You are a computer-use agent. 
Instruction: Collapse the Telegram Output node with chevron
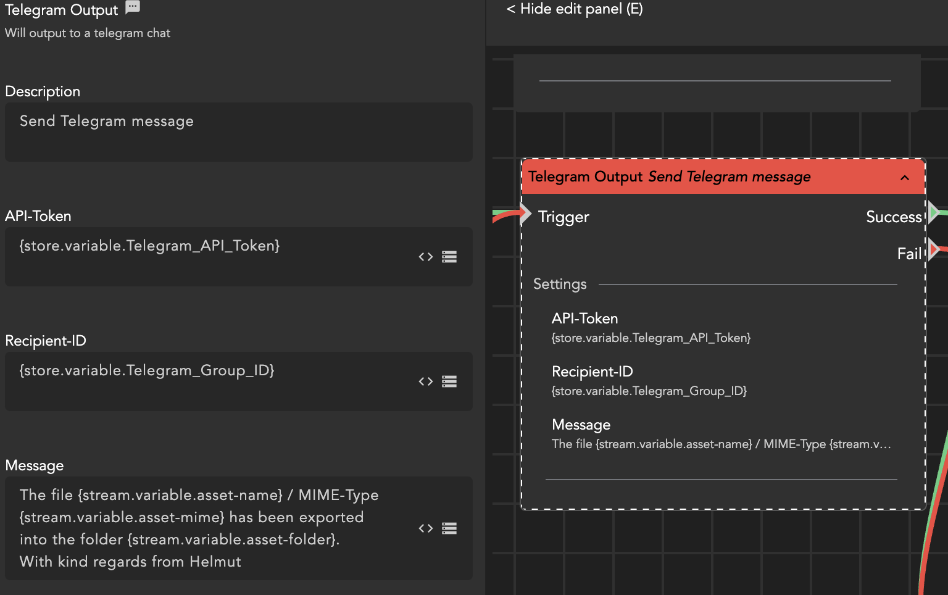pyautogui.click(x=905, y=178)
